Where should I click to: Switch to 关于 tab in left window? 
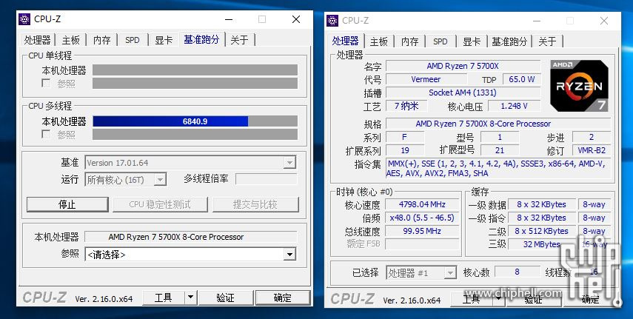(x=240, y=40)
